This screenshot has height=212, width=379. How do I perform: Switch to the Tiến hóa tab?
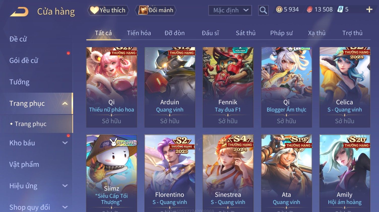click(139, 33)
